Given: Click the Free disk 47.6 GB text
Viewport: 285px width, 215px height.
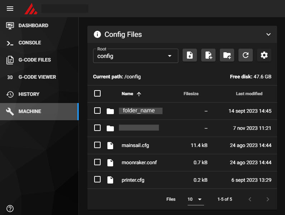Looking at the screenshot, I should pos(251,77).
